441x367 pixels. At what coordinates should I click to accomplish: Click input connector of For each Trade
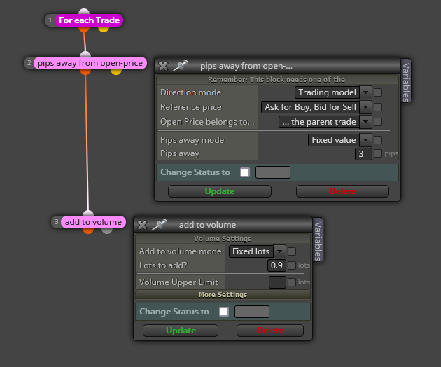pyautogui.click(x=84, y=12)
